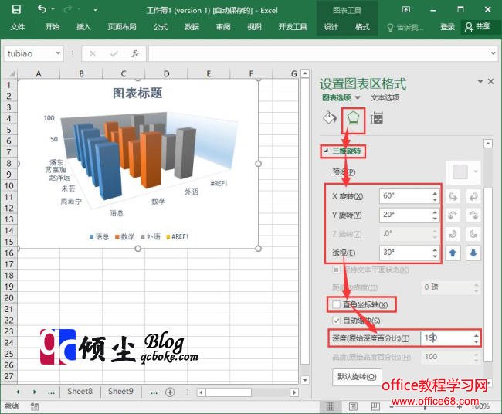
Task: Click the blue down arrow widen perspective icon
Action: pos(473,253)
